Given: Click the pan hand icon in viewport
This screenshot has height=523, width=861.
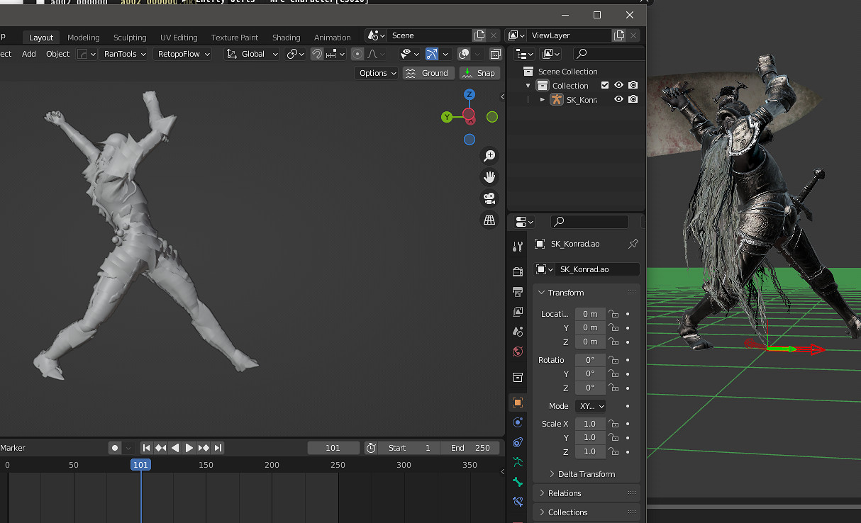Looking at the screenshot, I should tap(489, 177).
